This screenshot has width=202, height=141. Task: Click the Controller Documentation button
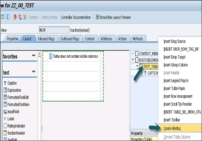pos(76,17)
